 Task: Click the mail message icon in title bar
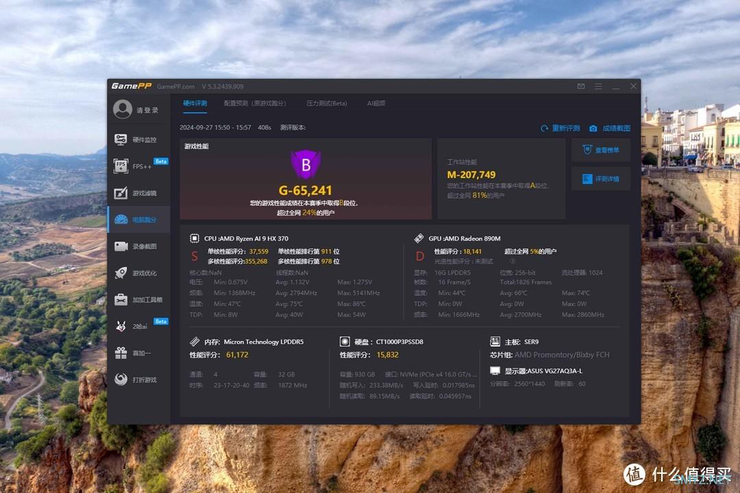coord(581,86)
